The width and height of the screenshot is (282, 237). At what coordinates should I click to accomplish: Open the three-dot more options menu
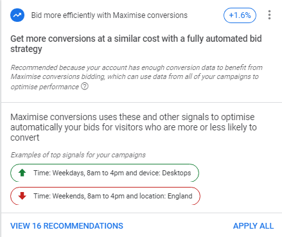tap(269, 15)
